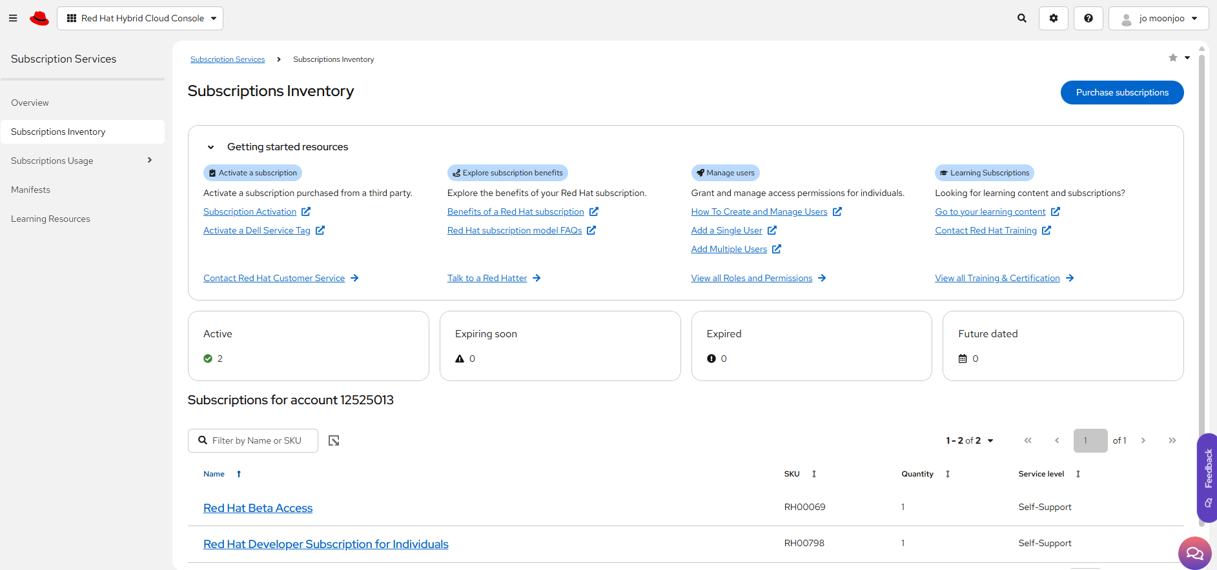Click the RH00069 SKU cell
Screen dimensions: 1217x570
pyautogui.click(x=804, y=507)
